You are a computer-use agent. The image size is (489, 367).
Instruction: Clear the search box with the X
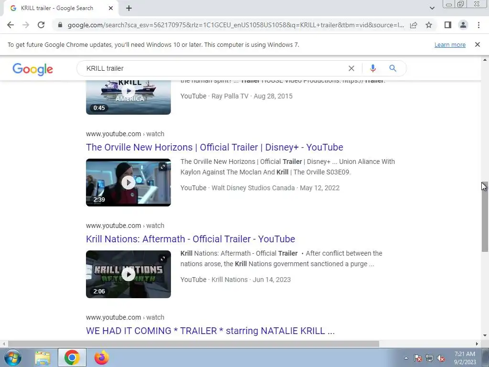(x=351, y=68)
